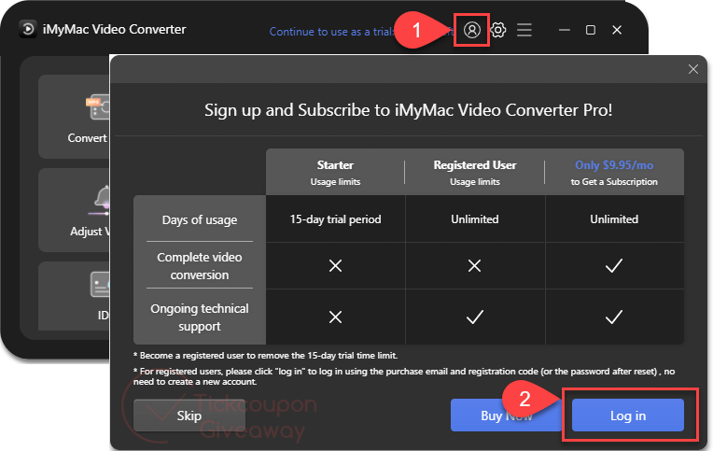Click the X mark for Registered User conversion
Screen dimensions: 713x451
(x=474, y=266)
